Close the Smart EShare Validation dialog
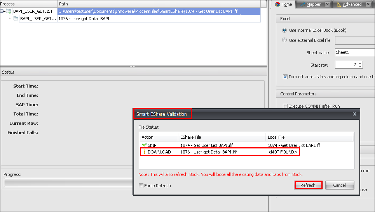The width and height of the screenshot is (375, 212). [x=354, y=114]
